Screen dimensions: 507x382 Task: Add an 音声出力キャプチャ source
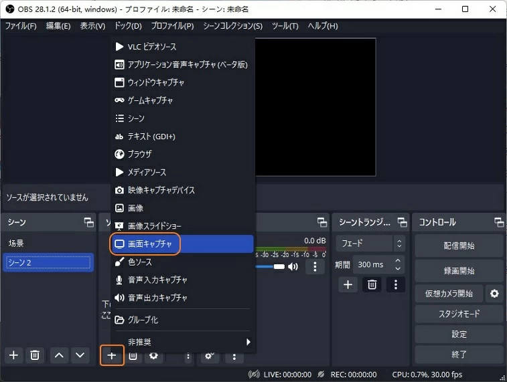(183, 298)
